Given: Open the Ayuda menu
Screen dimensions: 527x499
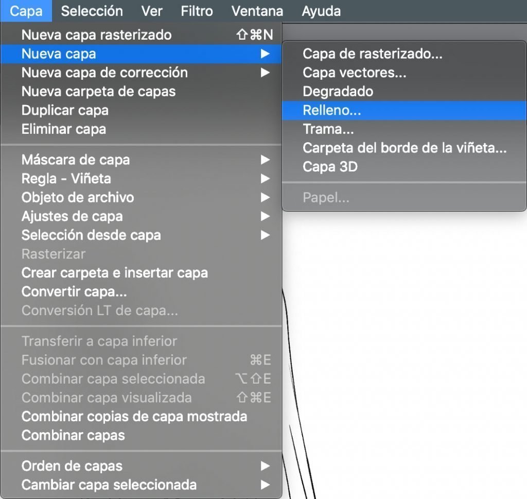Looking at the screenshot, I should pyautogui.click(x=321, y=11).
